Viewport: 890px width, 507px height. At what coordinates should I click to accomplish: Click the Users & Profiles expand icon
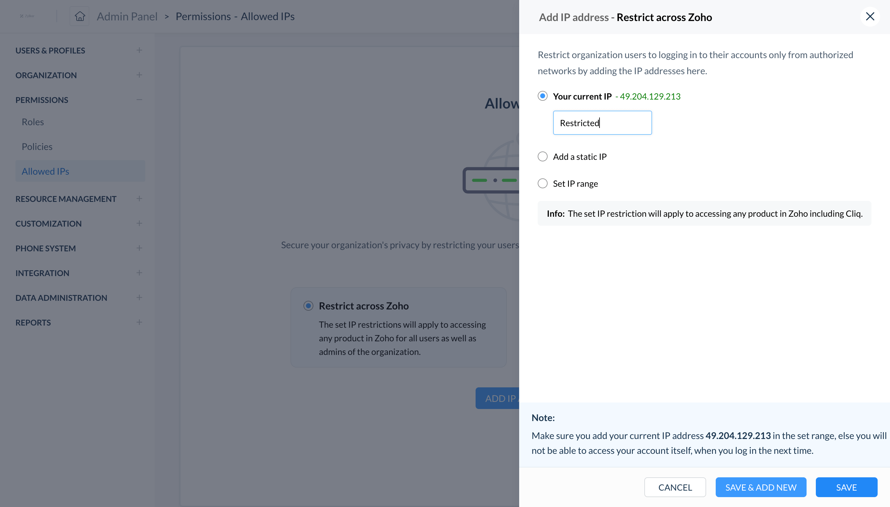pos(139,50)
